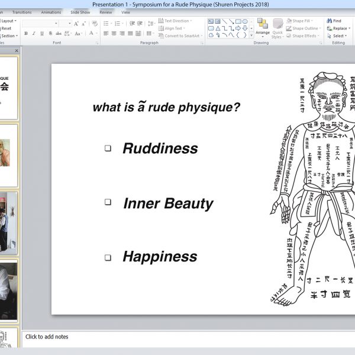
Task: Mark the Happiness checkbox bullet
Action: pos(108,257)
